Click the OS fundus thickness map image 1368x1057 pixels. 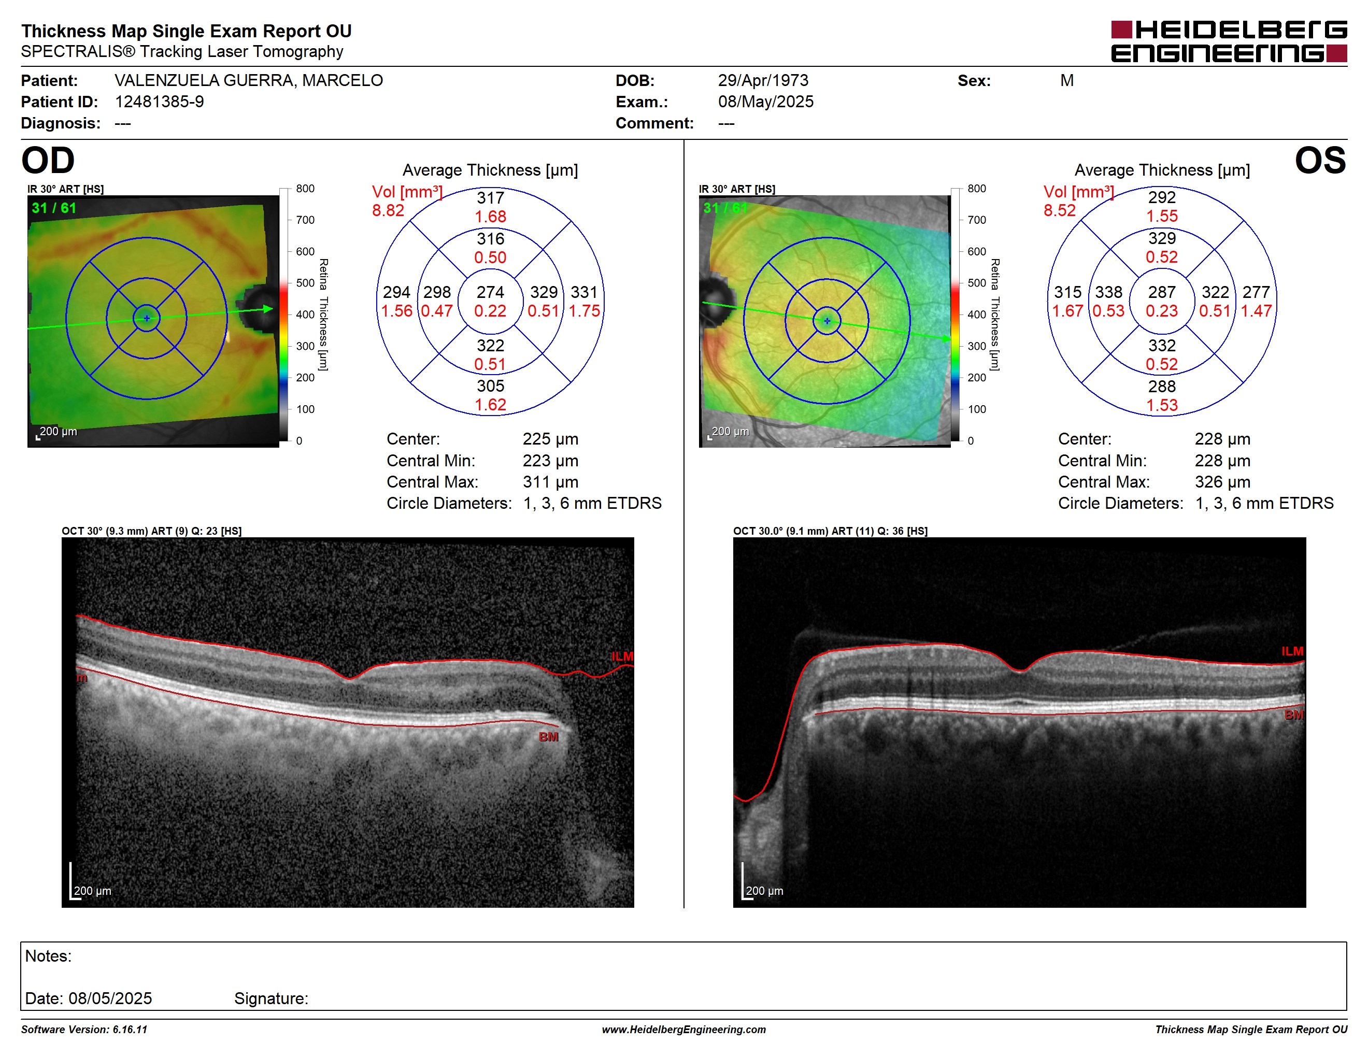click(x=824, y=321)
